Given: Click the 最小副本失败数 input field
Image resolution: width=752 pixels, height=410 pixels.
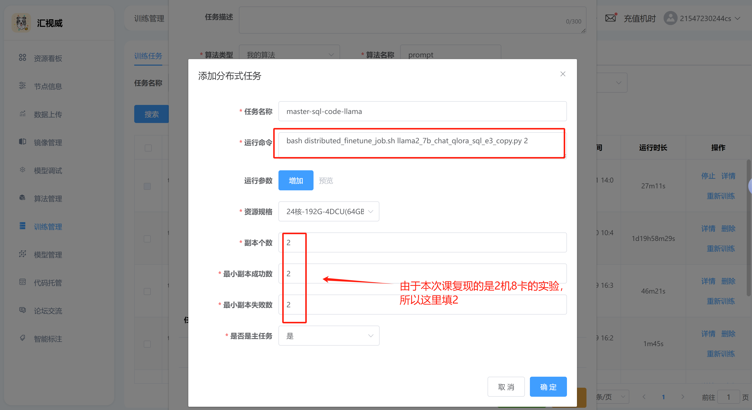Looking at the screenshot, I should tap(422, 305).
